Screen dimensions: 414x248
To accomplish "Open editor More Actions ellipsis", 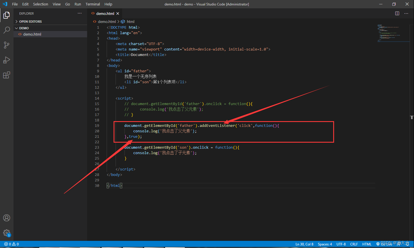I will [x=406, y=13].
